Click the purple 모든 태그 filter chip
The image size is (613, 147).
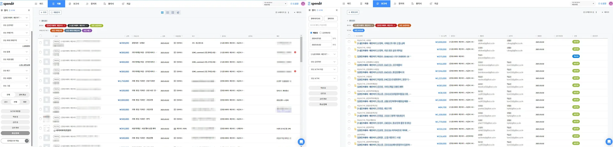[x=87, y=31]
